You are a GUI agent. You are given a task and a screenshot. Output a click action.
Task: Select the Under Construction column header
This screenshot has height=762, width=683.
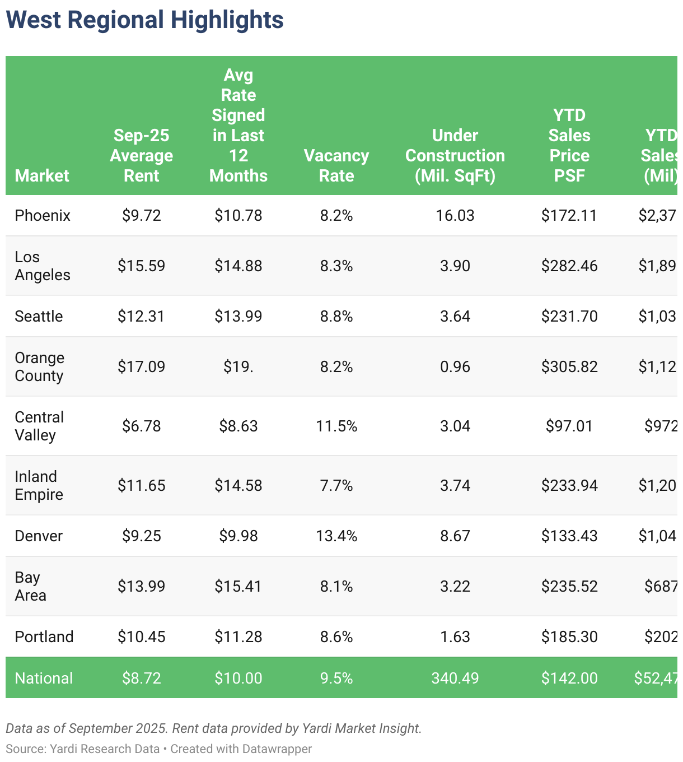click(x=455, y=155)
